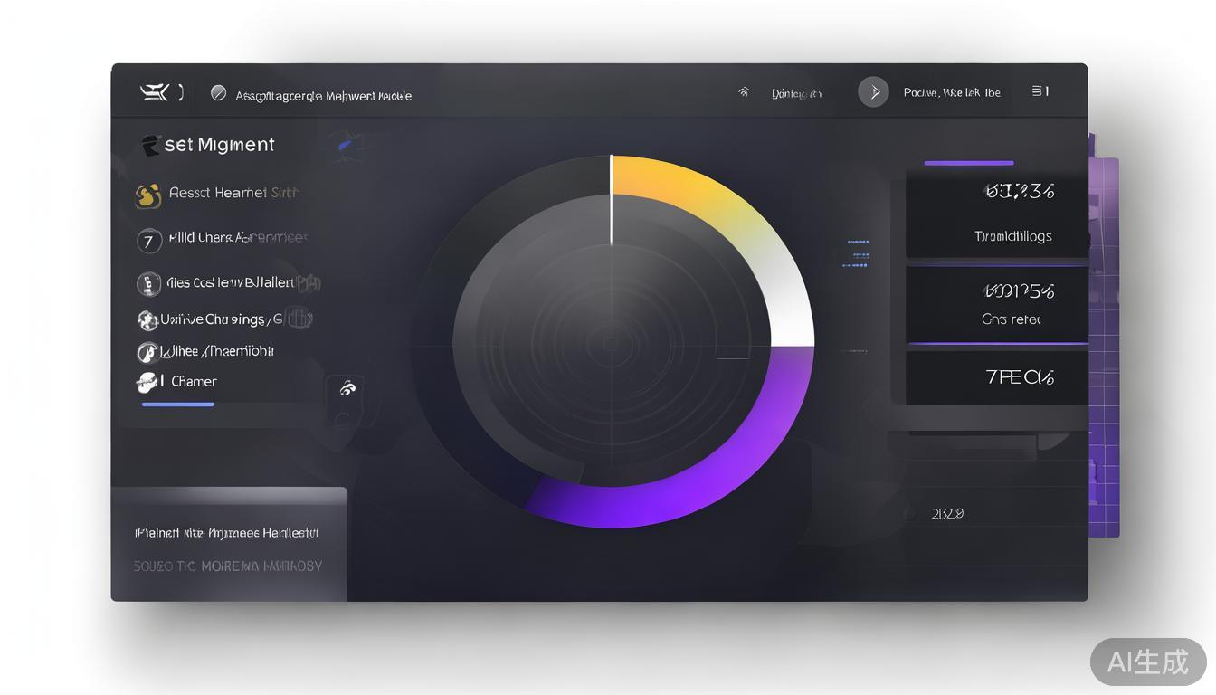
Task: Click the circled 7 icon in sidebar
Action: point(148,241)
